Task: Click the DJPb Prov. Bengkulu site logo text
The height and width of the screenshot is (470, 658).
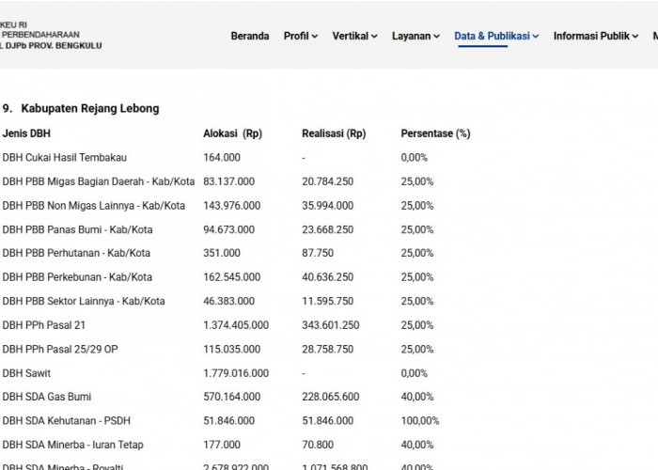Action: coord(51,36)
